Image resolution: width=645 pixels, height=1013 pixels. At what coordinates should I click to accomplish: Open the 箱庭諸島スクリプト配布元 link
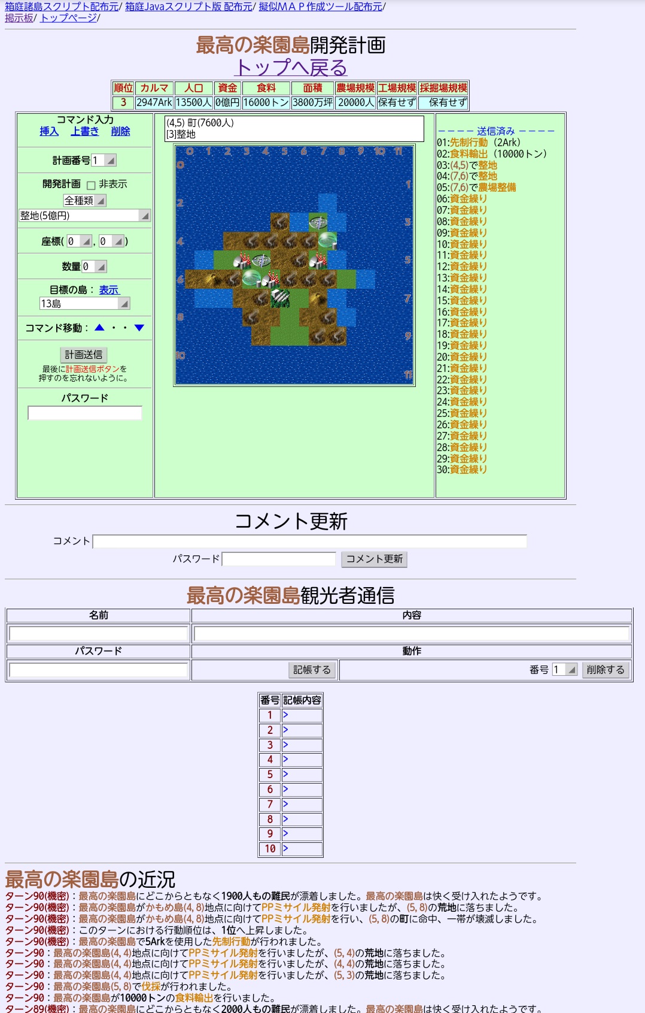point(62,7)
